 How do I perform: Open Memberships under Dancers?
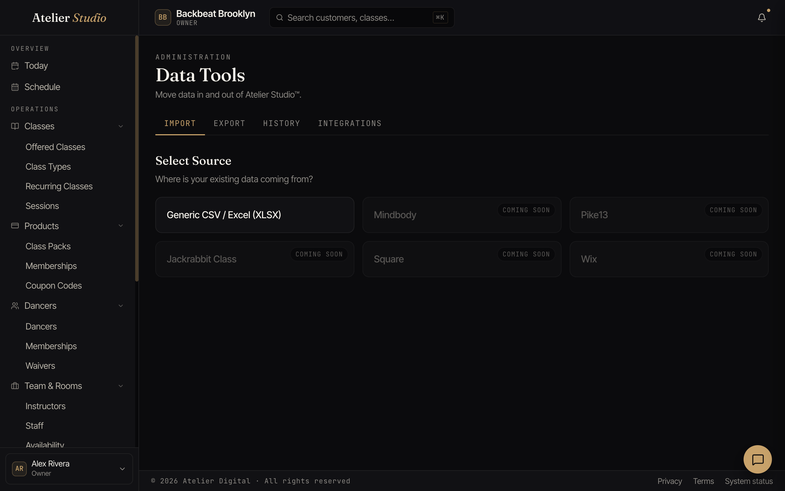[x=51, y=346]
